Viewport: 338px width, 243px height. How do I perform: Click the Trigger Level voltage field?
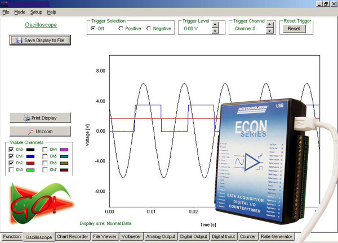tap(194, 28)
